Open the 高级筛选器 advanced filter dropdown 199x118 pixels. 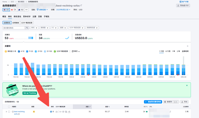click(x=92, y=28)
